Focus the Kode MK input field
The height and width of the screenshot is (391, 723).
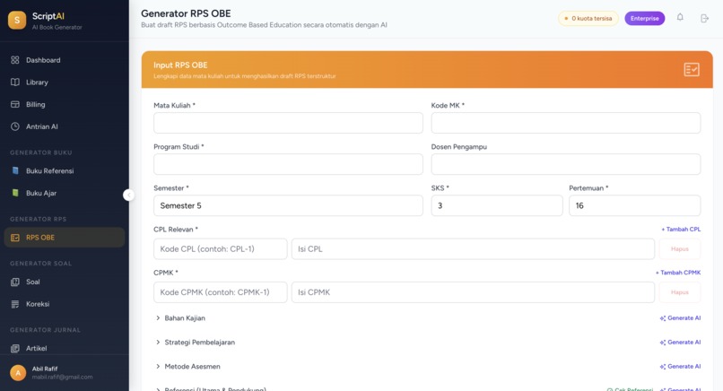[566, 123]
